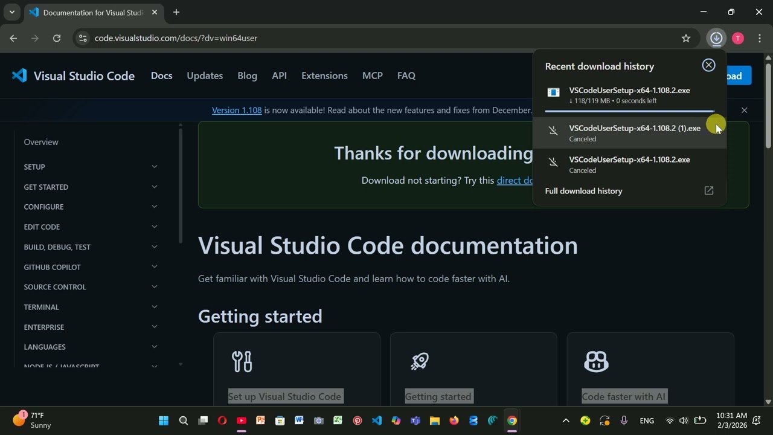This screenshot has height=435, width=773.
Task: Open Task View on the taskbar
Action: 203,420
